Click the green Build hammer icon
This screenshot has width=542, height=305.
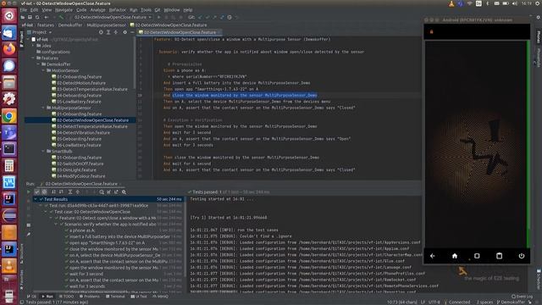(61, 17)
